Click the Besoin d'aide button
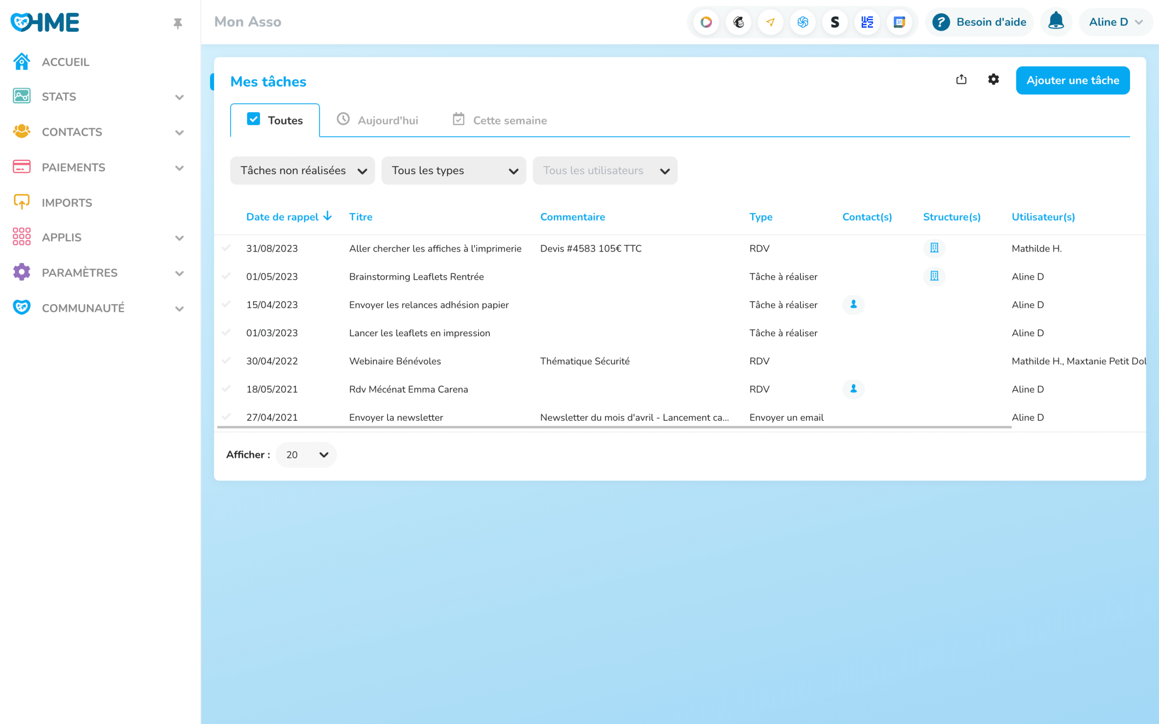 [979, 22]
